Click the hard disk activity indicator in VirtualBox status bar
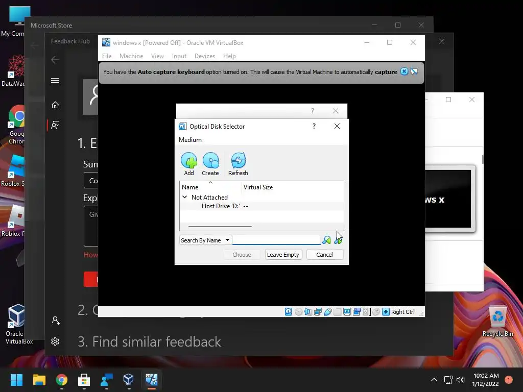Image resolution: width=523 pixels, height=392 pixels. coord(288,312)
